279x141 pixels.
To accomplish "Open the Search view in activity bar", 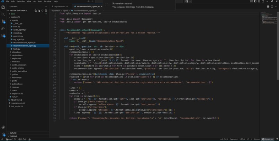I will pos(3,14).
